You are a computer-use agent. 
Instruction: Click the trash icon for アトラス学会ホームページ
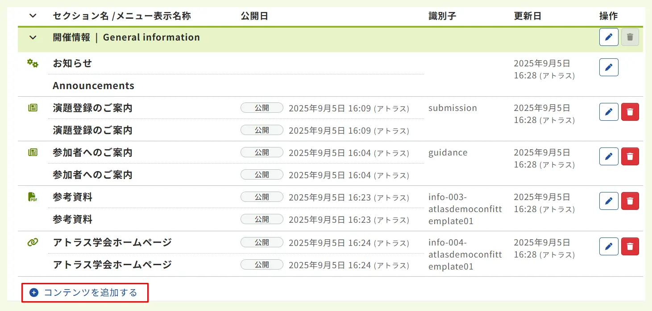pos(630,246)
